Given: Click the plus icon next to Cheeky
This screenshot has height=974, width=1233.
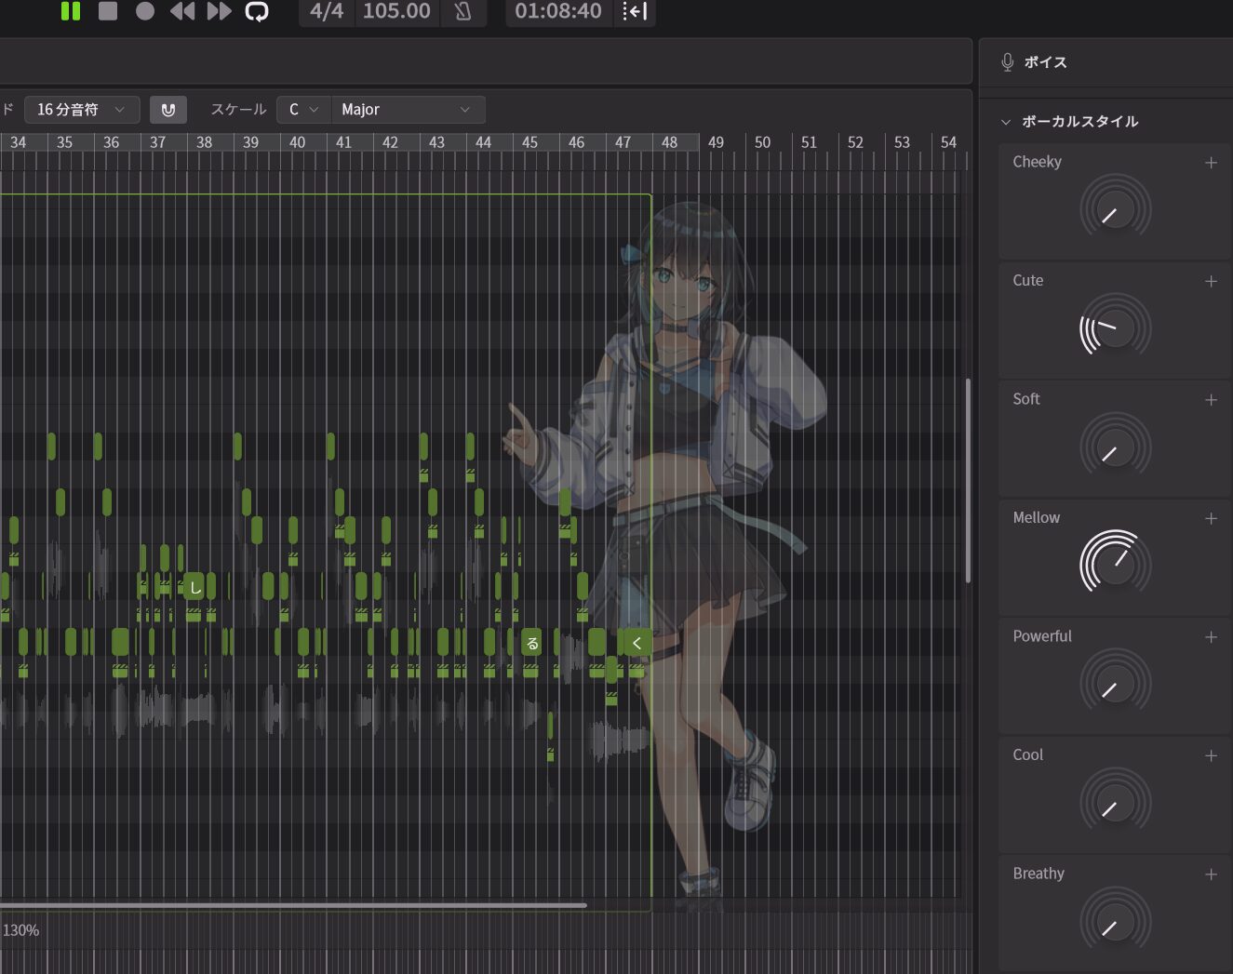Looking at the screenshot, I should [1211, 163].
